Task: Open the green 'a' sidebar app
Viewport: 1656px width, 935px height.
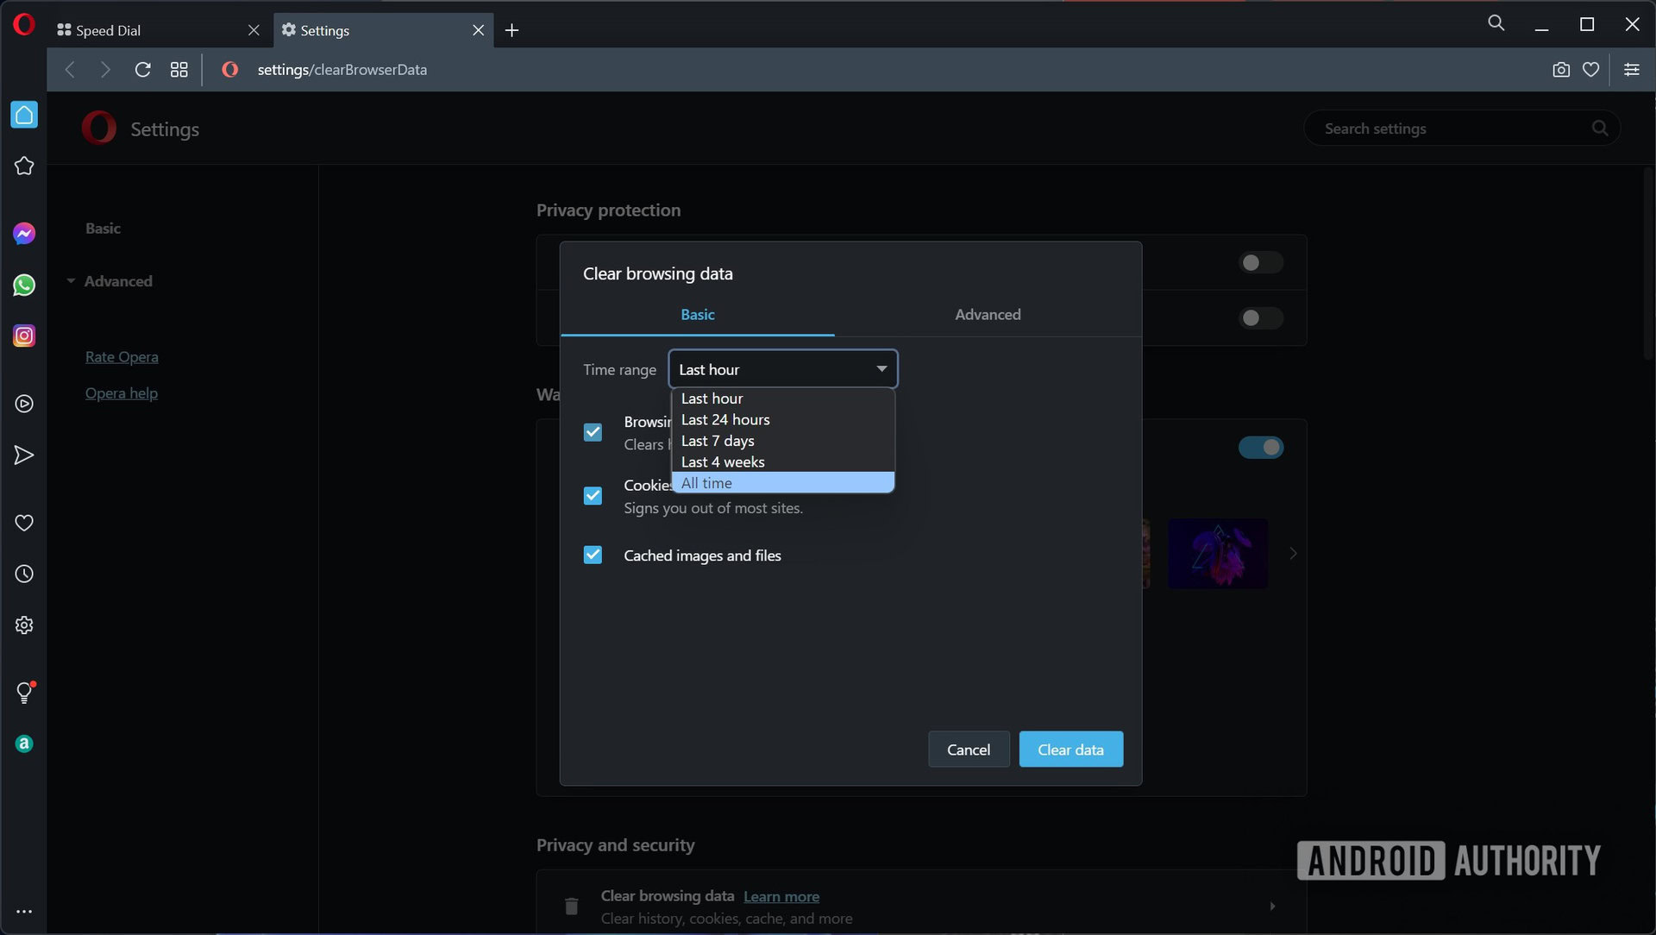Action: coord(24,744)
